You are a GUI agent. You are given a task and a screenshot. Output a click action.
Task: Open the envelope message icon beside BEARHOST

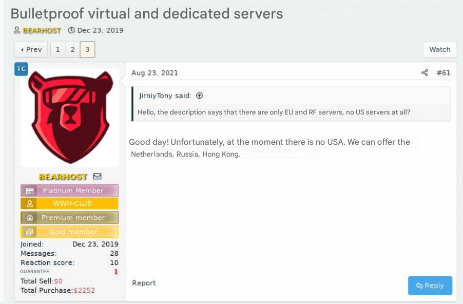coord(97,176)
